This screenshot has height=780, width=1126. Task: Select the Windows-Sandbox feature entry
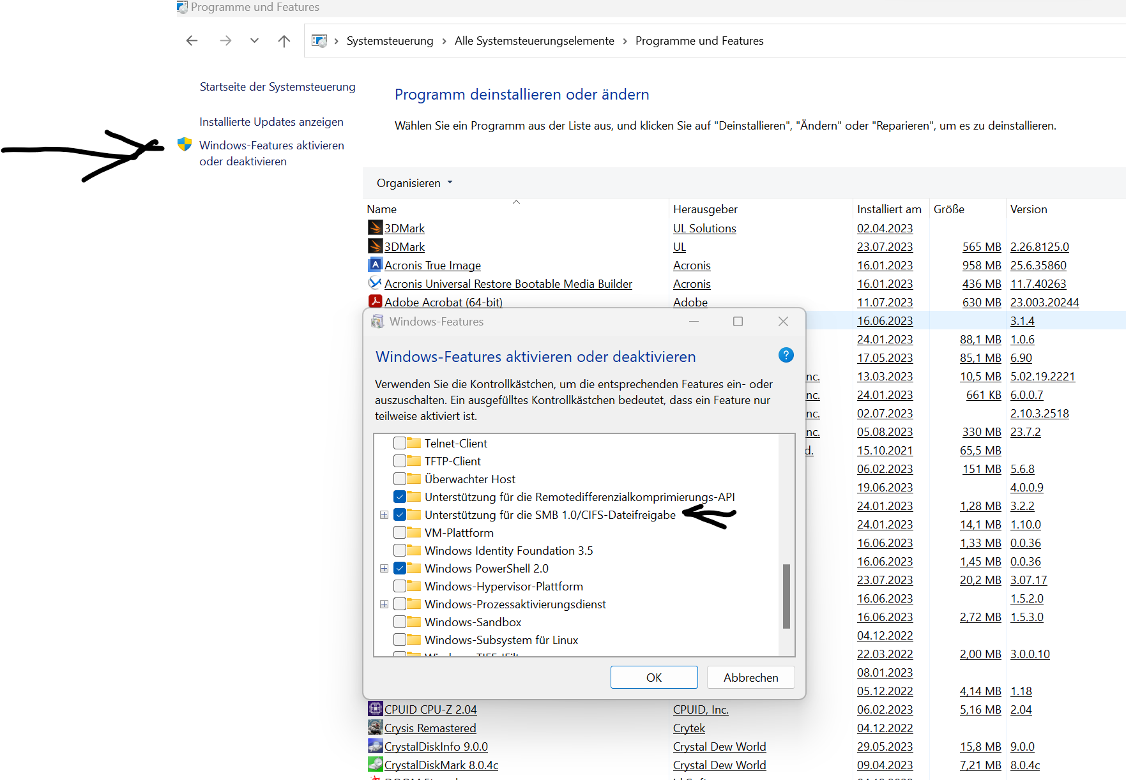click(473, 622)
